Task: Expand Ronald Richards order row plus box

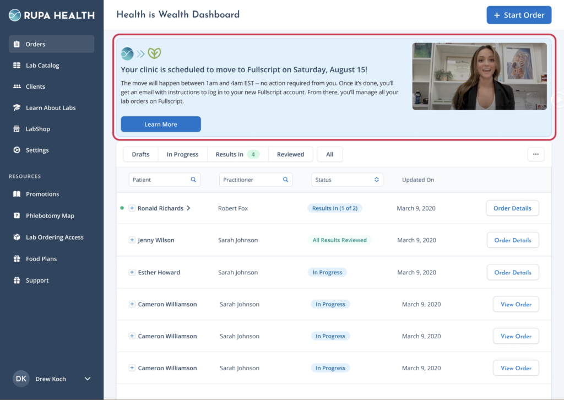Action: tap(132, 208)
